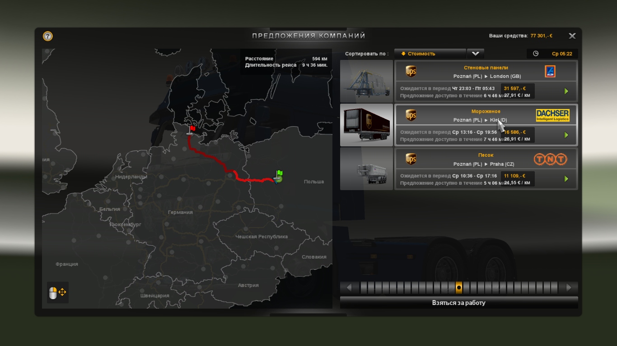The height and width of the screenshot is (346, 617).
Task: Click Нидерланды label on map
Action: pos(131,177)
